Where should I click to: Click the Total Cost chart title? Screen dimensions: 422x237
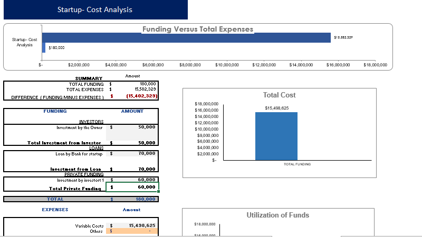[279, 95]
